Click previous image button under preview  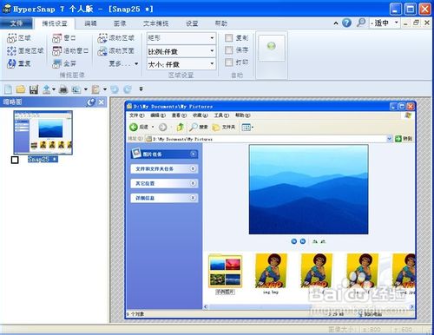coord(294,241)
